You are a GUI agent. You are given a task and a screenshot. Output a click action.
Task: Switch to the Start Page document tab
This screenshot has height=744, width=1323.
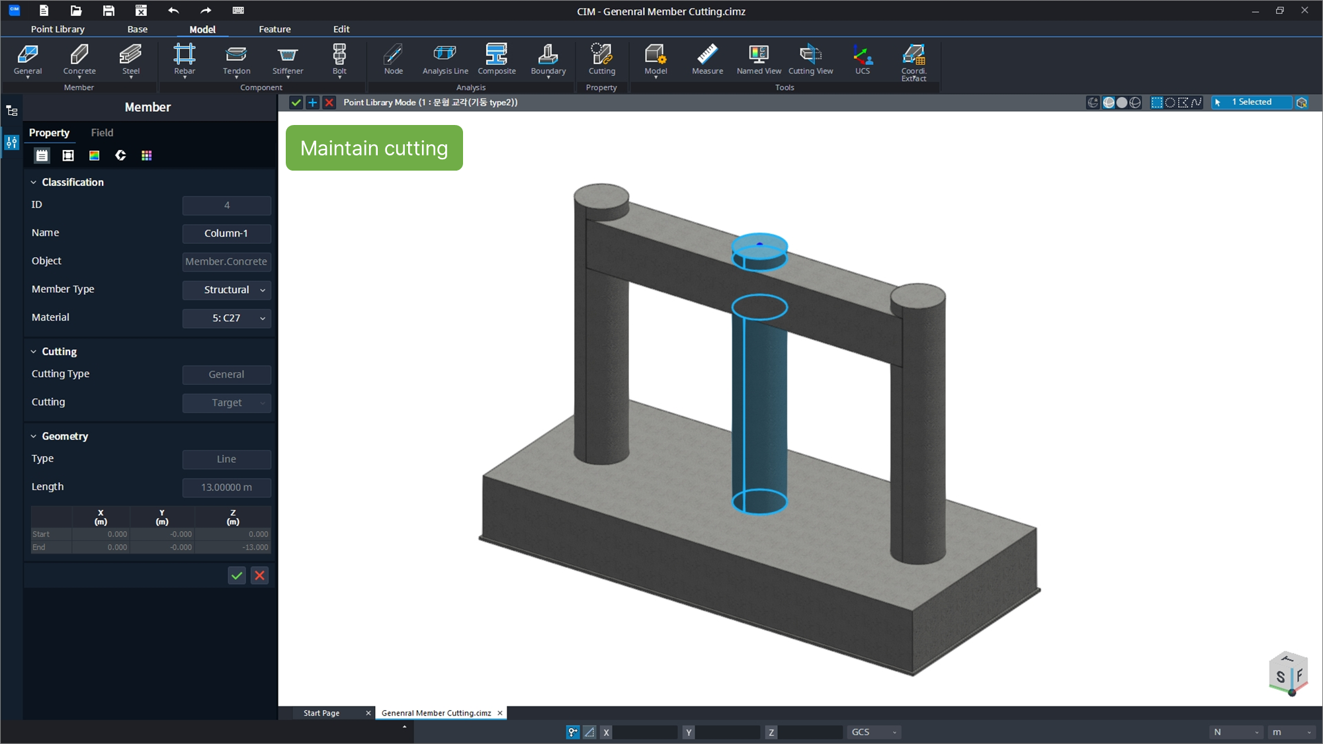click(x=321, y=713)
